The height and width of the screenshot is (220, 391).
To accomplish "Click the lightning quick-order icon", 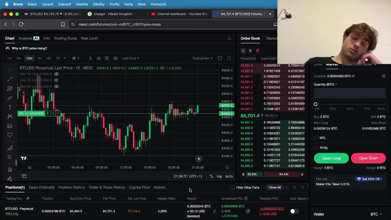I will (199, 159).
